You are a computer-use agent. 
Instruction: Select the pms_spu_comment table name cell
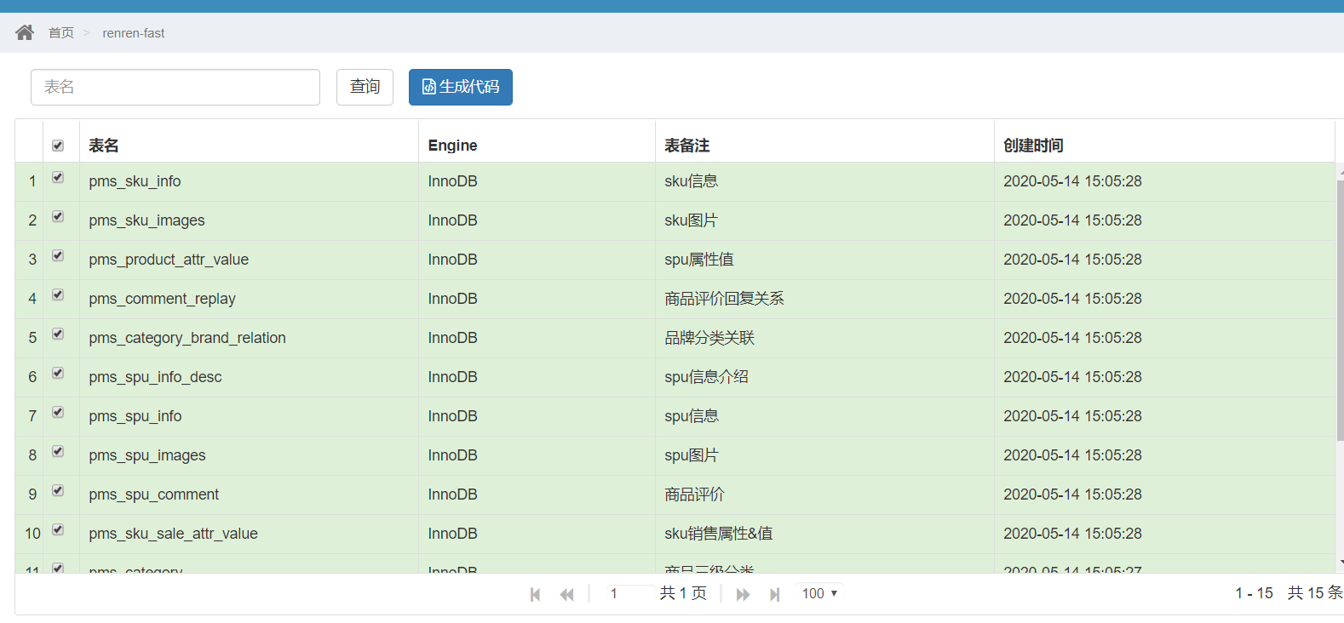click(249, 494)
